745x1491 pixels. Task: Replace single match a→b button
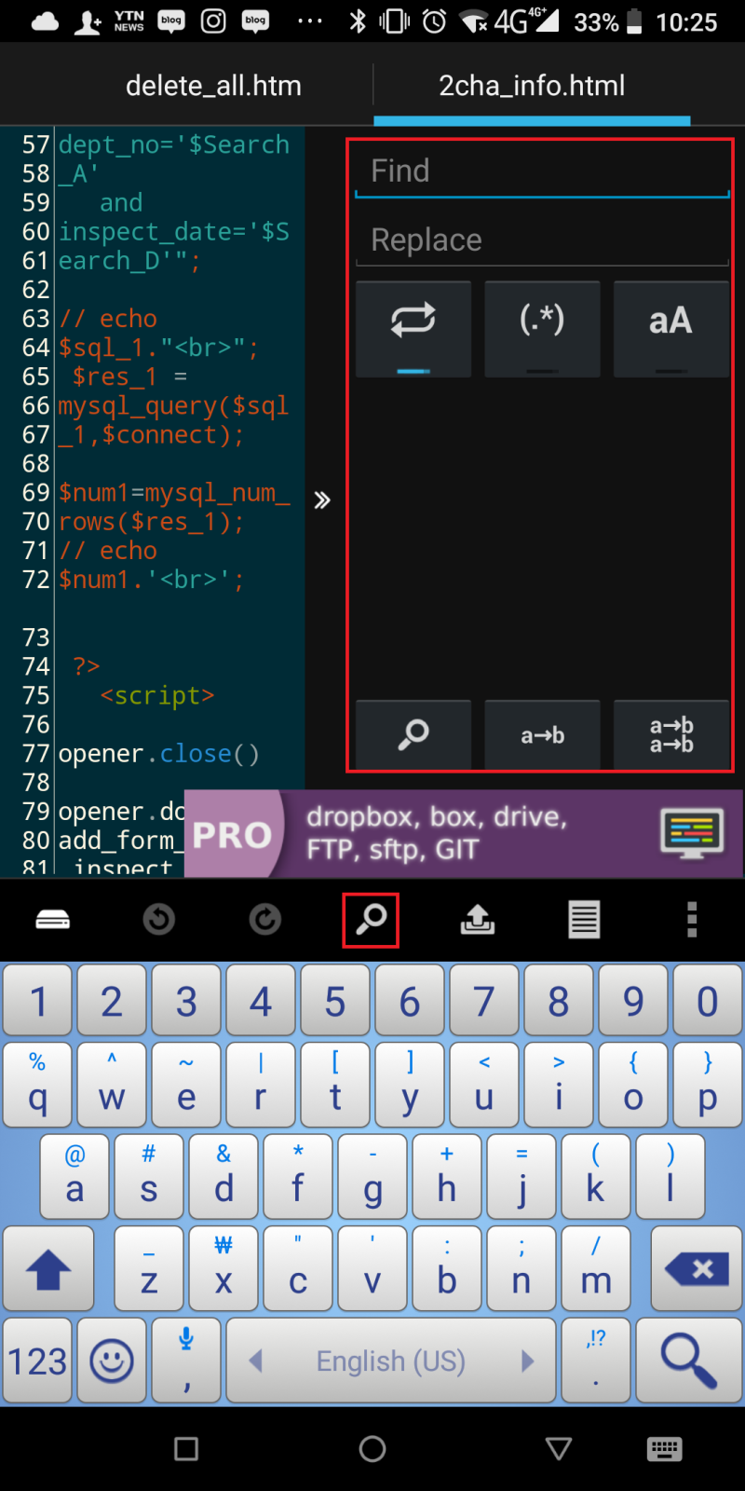tap(542, 734)
